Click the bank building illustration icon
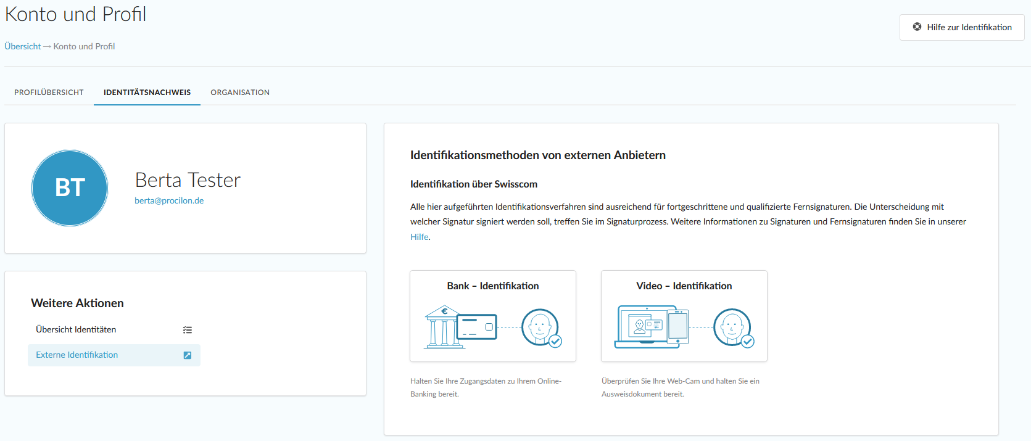This screenshot has height=441, width=1031. point(444,327)
